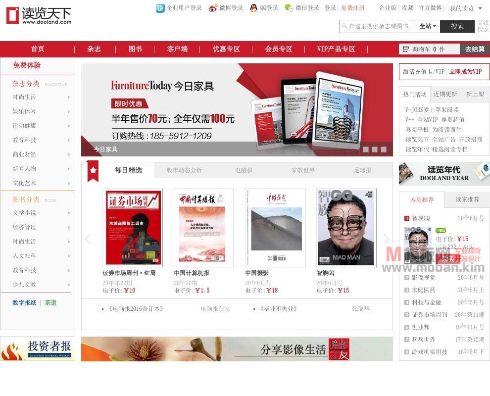
Task: Open the 客户端 navigation menu item
Action: [177, 49]
